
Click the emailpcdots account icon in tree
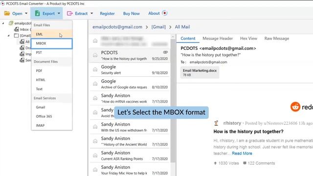(x=11, y=23)
